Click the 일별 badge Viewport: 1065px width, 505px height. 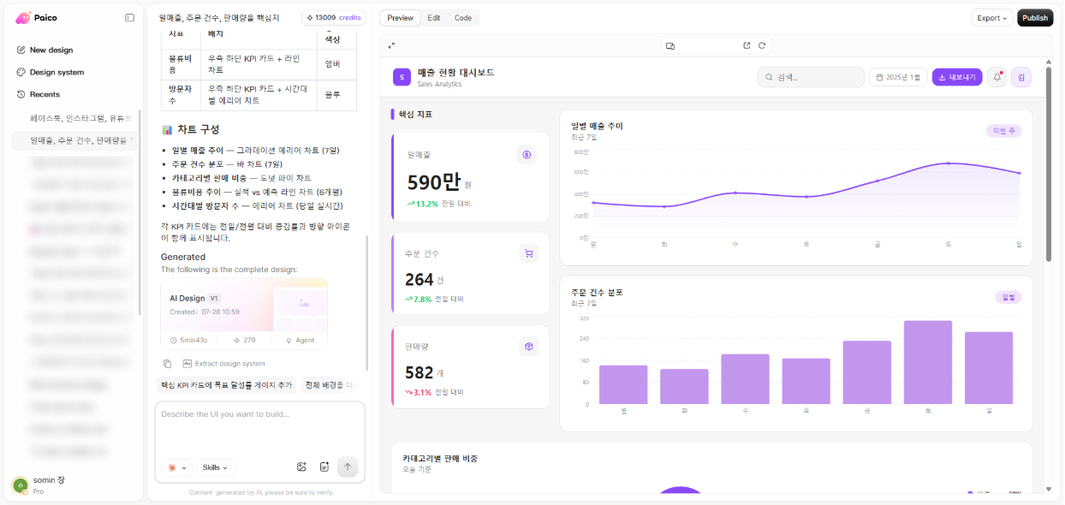point(1008,297)
